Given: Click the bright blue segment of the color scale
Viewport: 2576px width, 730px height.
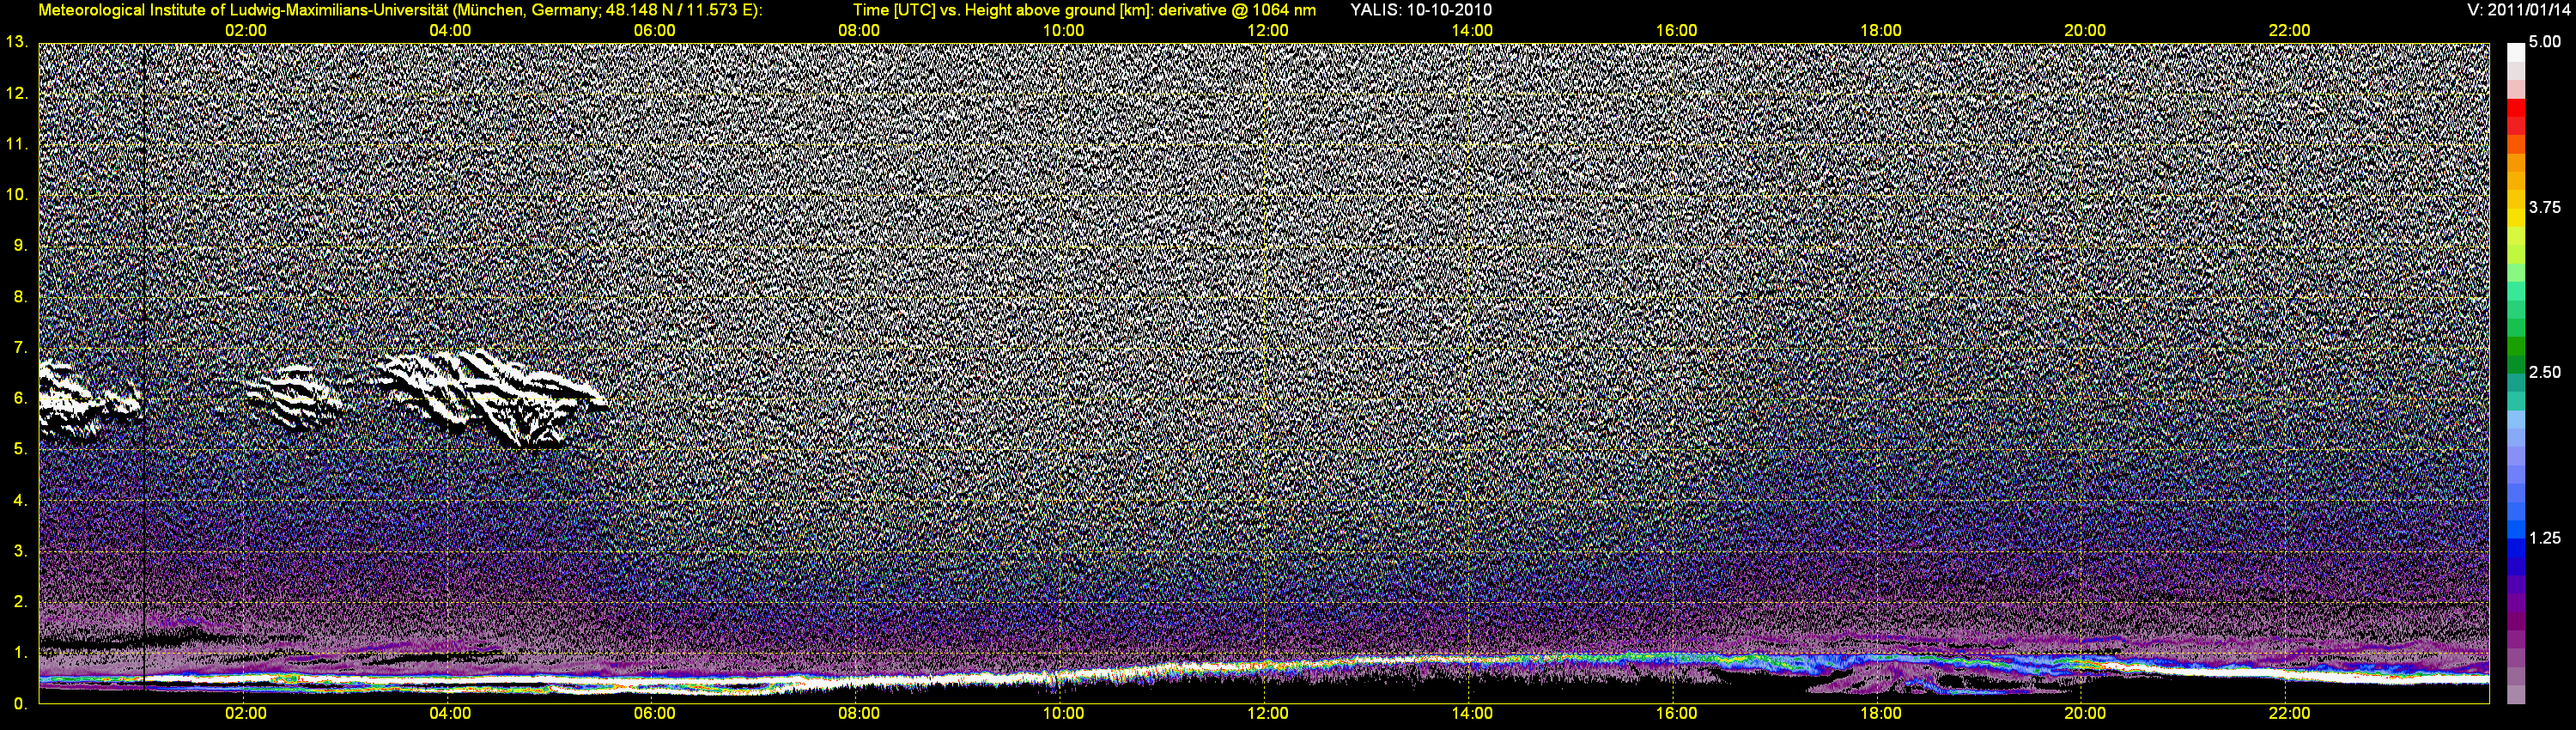Looking at the screenshot, I should pos(2516,530).
